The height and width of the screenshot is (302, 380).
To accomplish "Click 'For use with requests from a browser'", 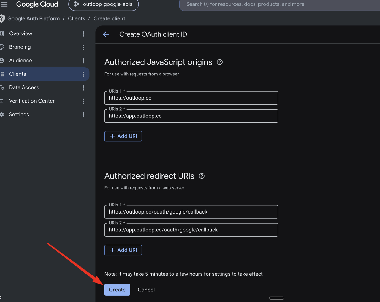I will pos(141,74).
